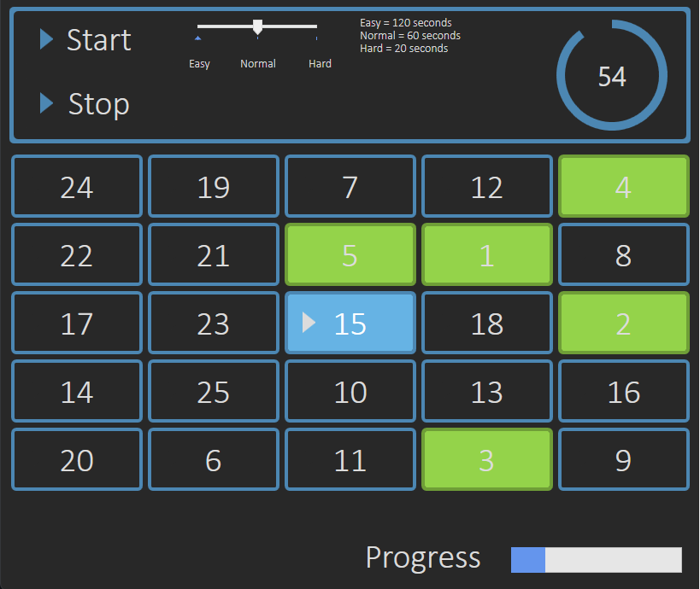This screenshot has width=700, height=589.
Task: Click the slider thumb above Normal
Action: pos(256,26)
